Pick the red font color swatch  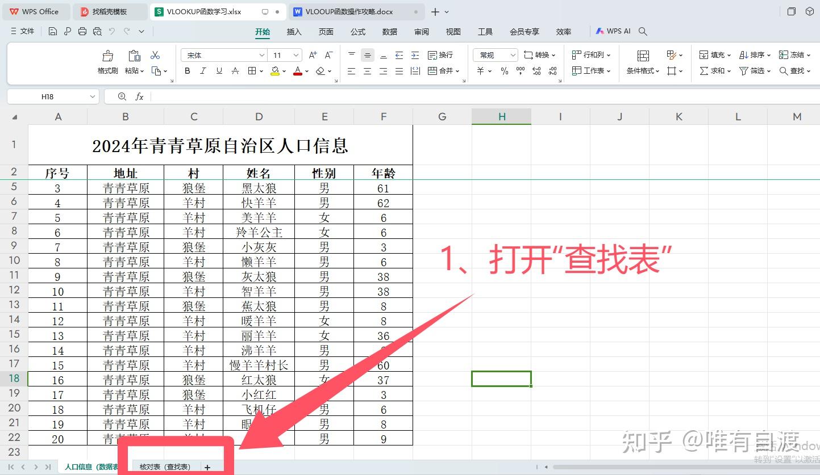click(297, 70)
